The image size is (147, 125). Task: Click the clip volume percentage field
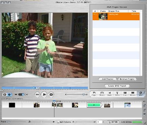click(99, 122)
